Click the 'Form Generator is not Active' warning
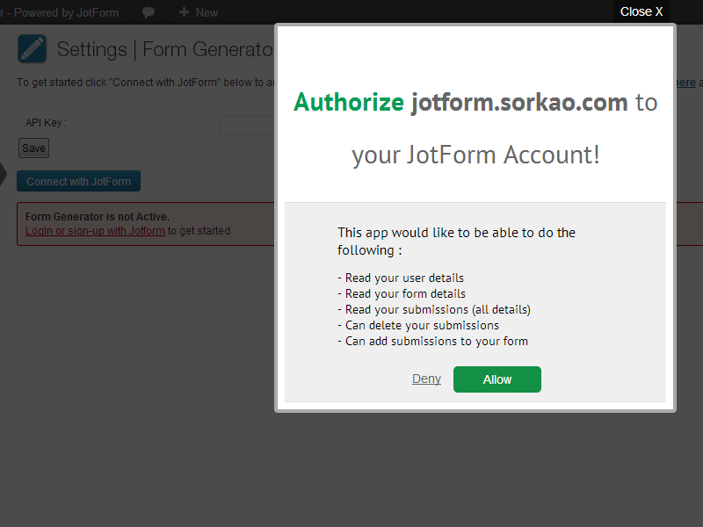This screenshot has height=527, width=703. 98,217
